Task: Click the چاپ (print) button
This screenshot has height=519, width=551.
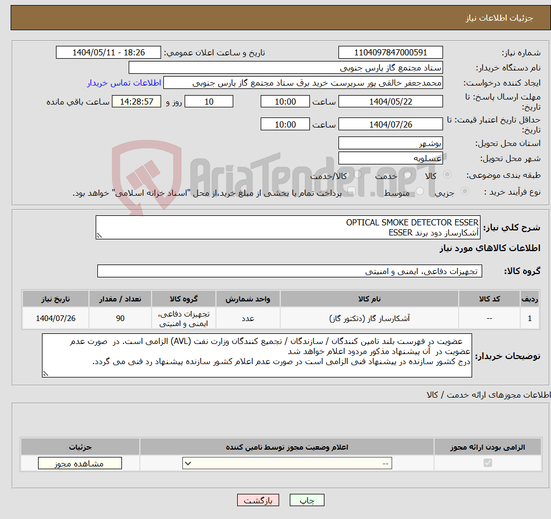Action: (307, 500)
